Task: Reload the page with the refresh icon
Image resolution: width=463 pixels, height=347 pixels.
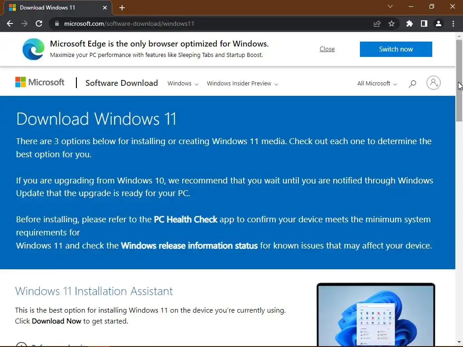Action: 39,23
